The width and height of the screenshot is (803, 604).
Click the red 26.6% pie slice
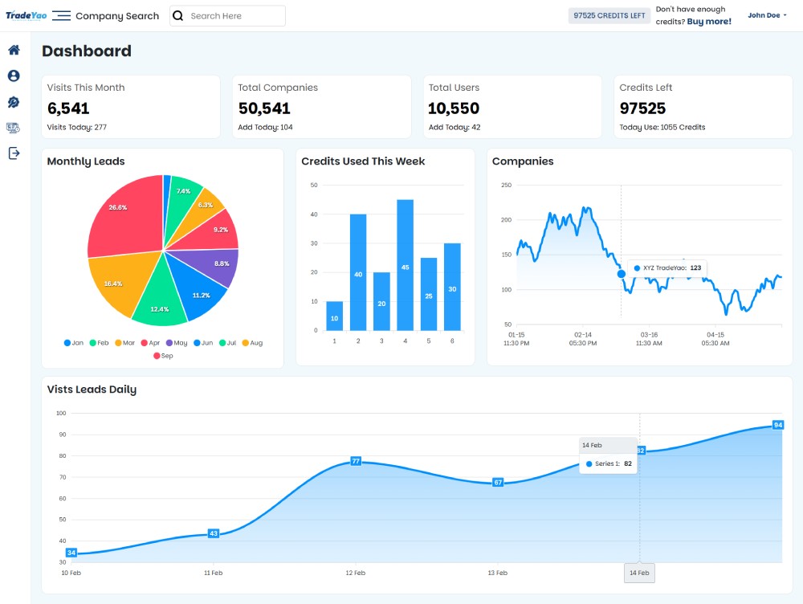(x=120, y=213)
